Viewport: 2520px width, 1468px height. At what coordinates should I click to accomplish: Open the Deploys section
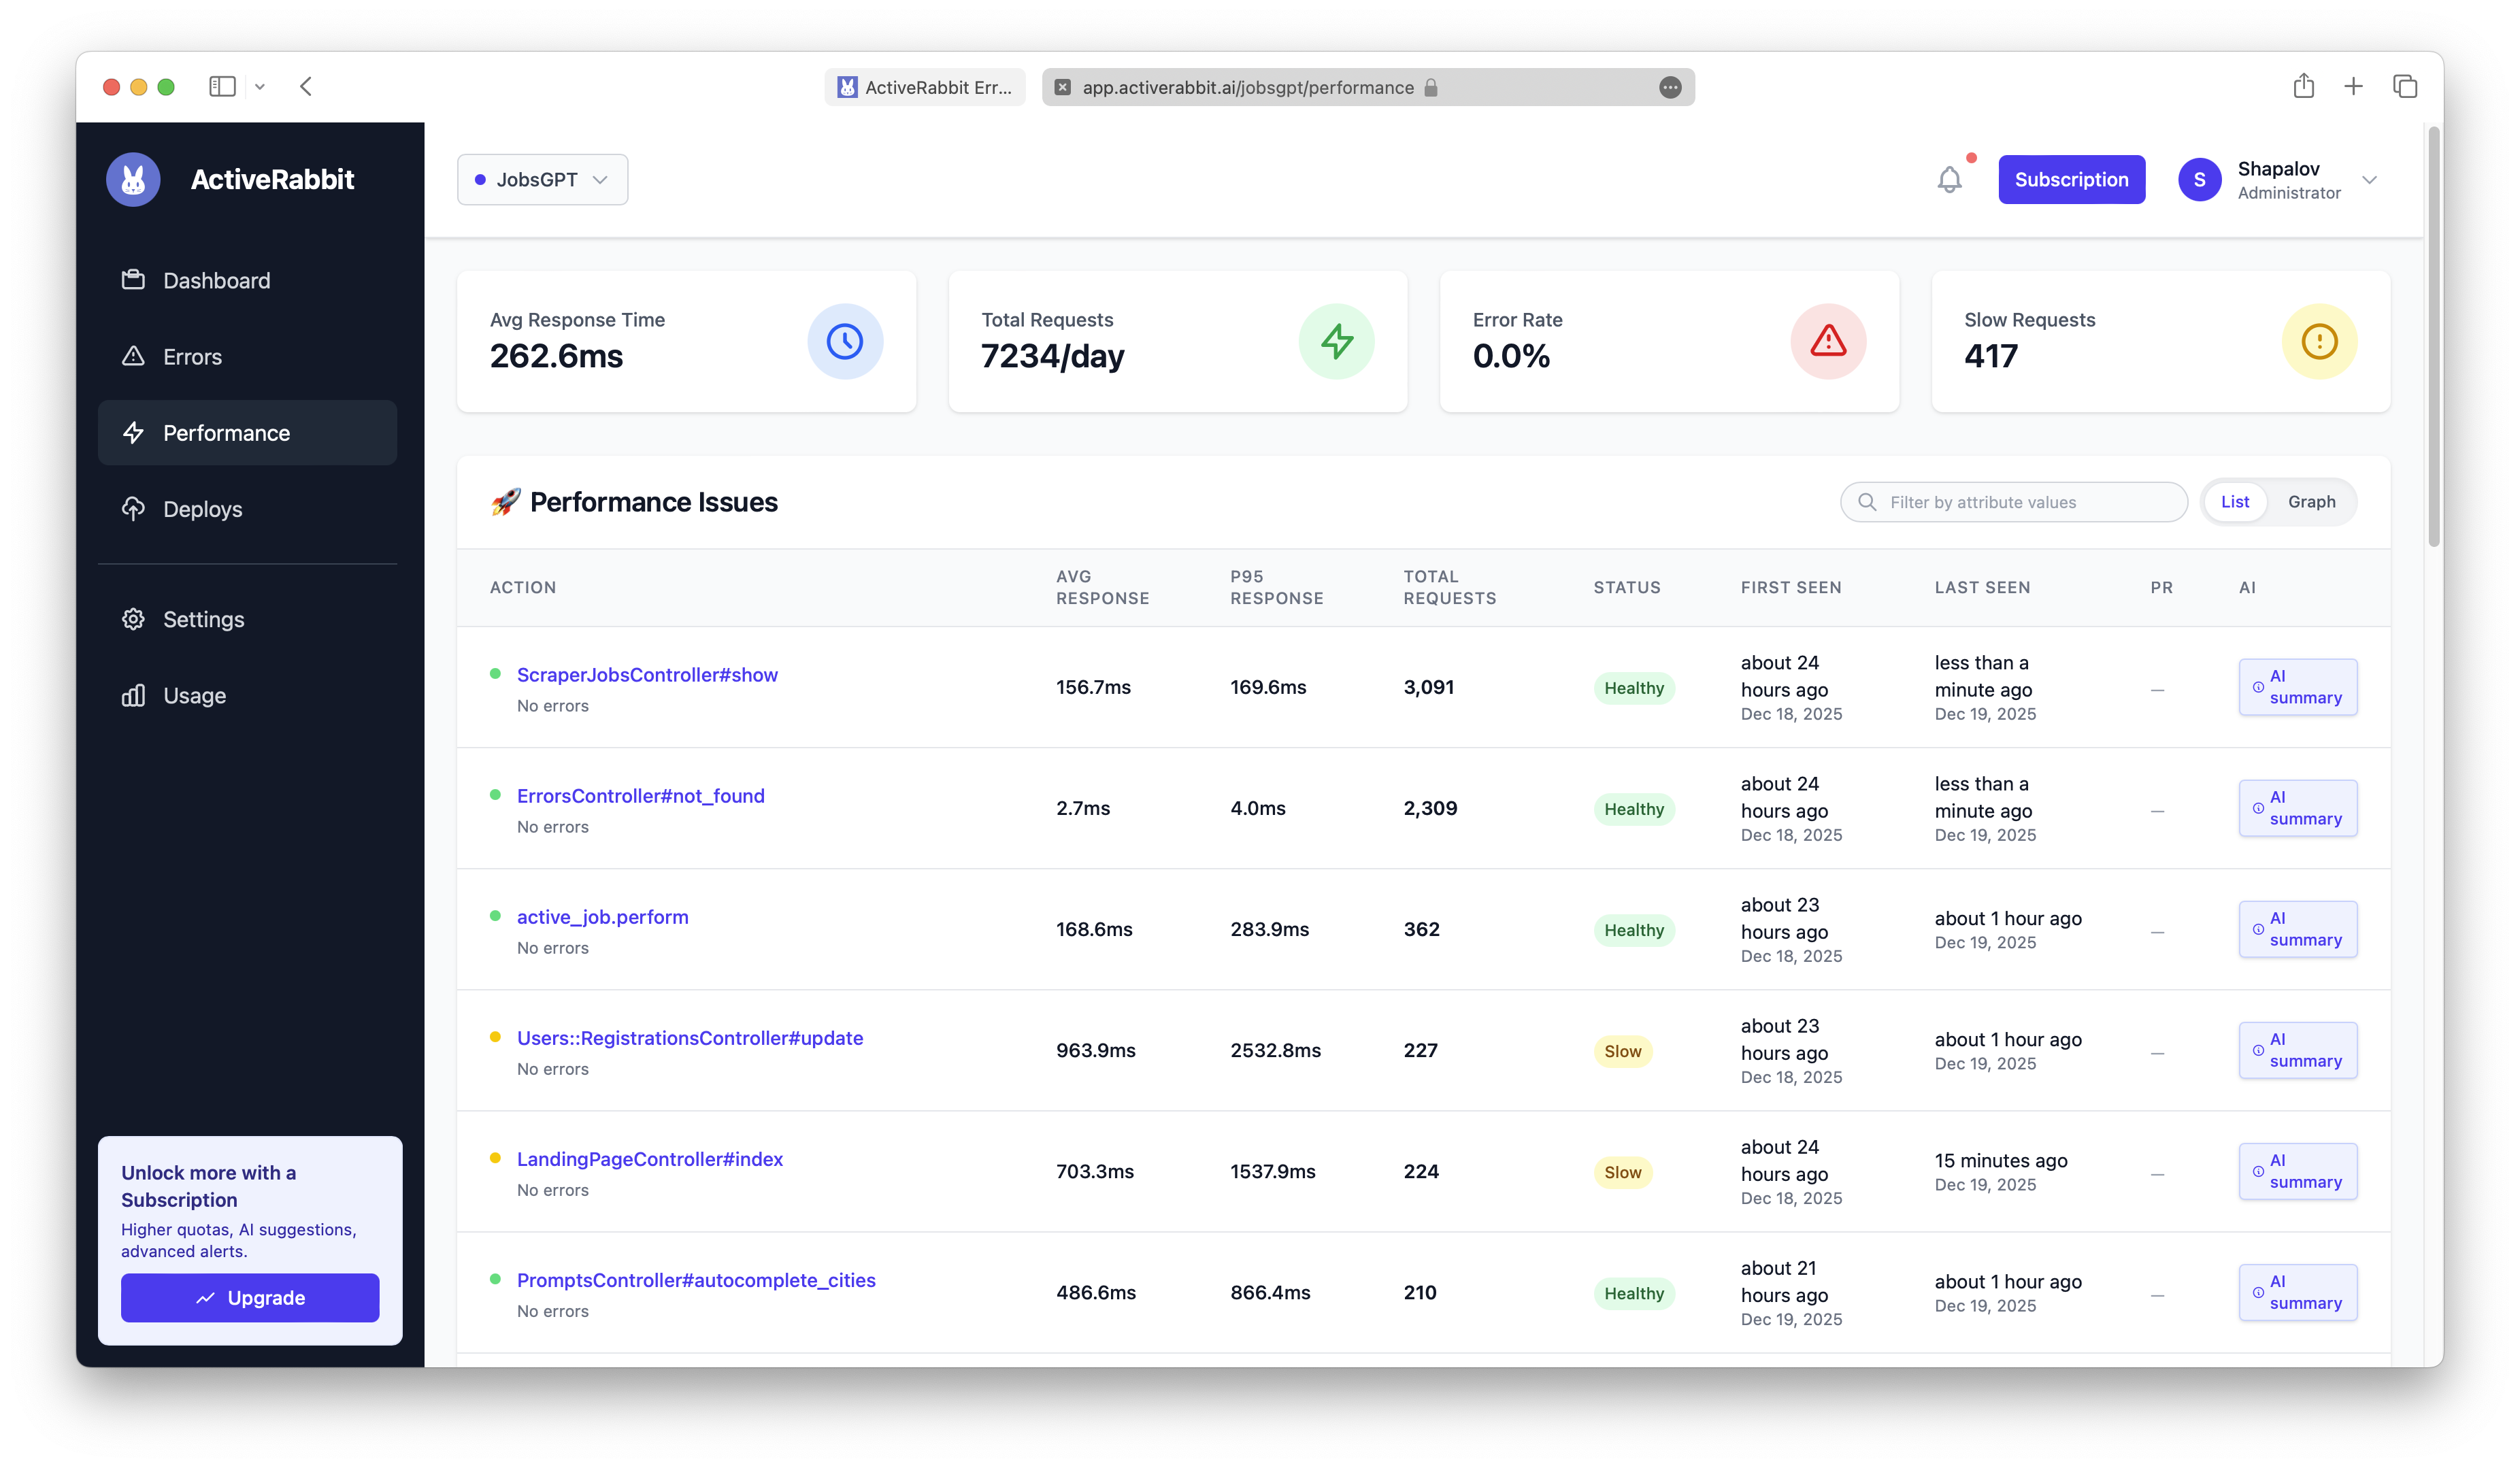pyautogui.click(x=202, y=508)
